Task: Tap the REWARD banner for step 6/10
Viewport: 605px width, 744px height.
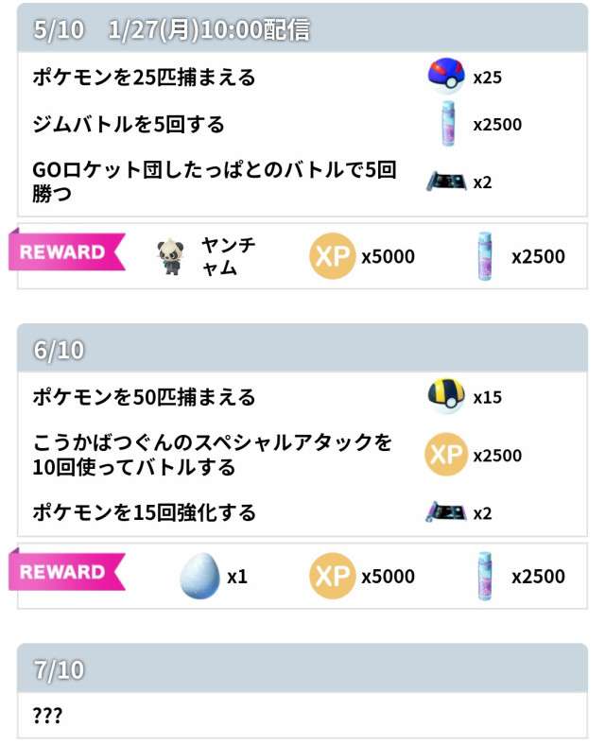Action: [64, 572]
